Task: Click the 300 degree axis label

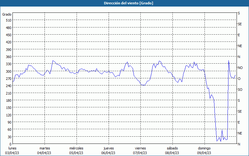Action: [x=9, y=71]
